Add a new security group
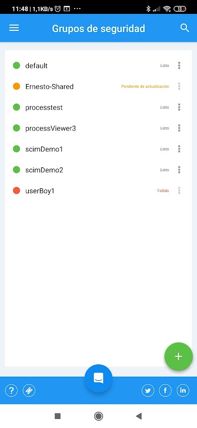Screen dimensions: 197x428 [x=178, y=356]
